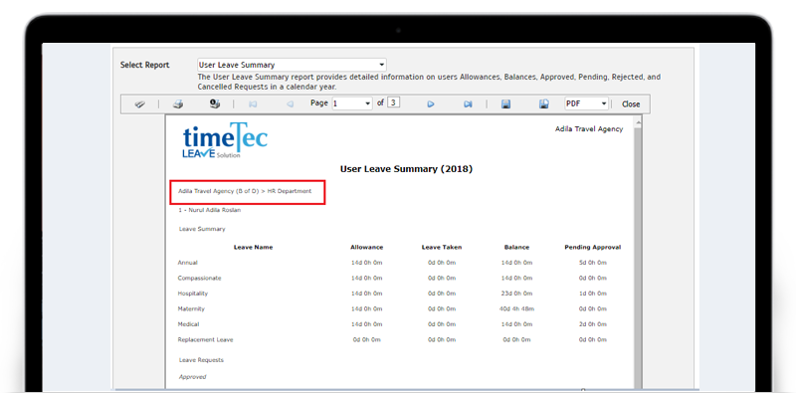Image resolution: width=796 pixels, height=393 pixels.
Task: Click the 'Maternity' leave row name
Action: (x=191, y=308)
